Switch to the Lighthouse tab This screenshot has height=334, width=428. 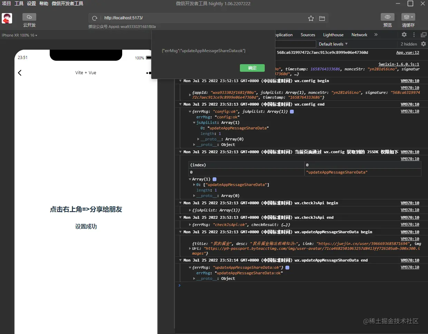333,35
